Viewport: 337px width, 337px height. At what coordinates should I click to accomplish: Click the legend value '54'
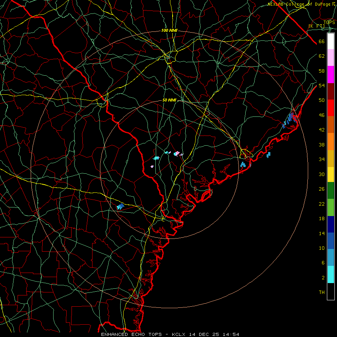[322, 85]
